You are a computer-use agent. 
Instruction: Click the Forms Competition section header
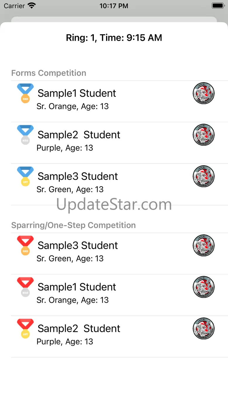coord(49,73)
